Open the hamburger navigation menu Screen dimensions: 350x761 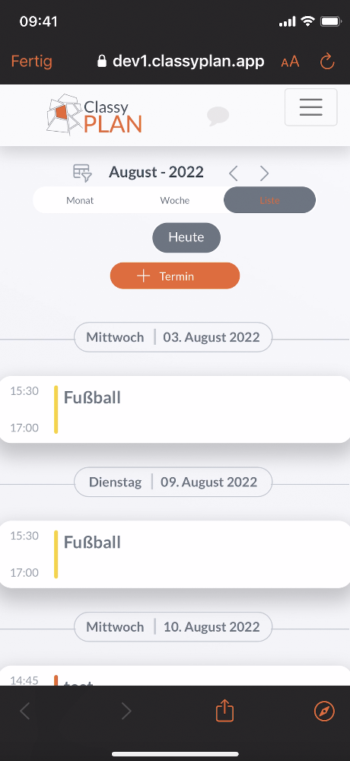click(310, 107)
